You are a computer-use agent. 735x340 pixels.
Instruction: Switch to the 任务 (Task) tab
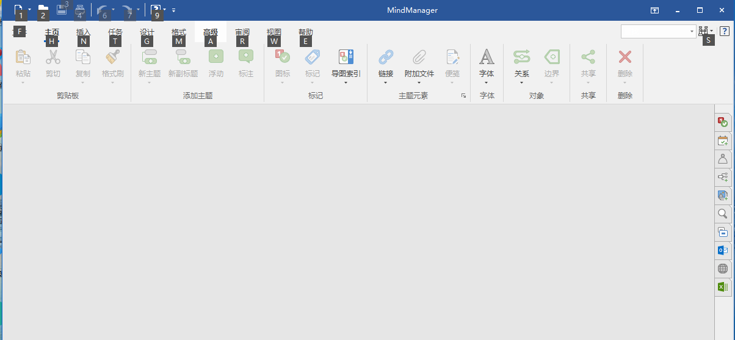click(115, 32)
